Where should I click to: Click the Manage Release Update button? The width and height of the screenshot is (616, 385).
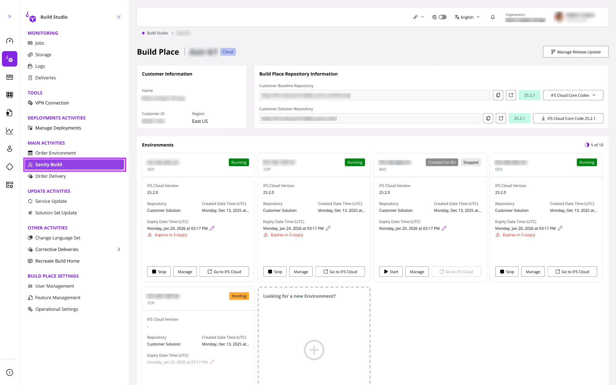point(576,52)
